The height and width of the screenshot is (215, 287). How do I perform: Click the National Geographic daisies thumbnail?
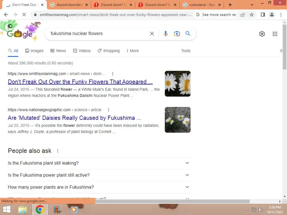(x=177, y=120)
